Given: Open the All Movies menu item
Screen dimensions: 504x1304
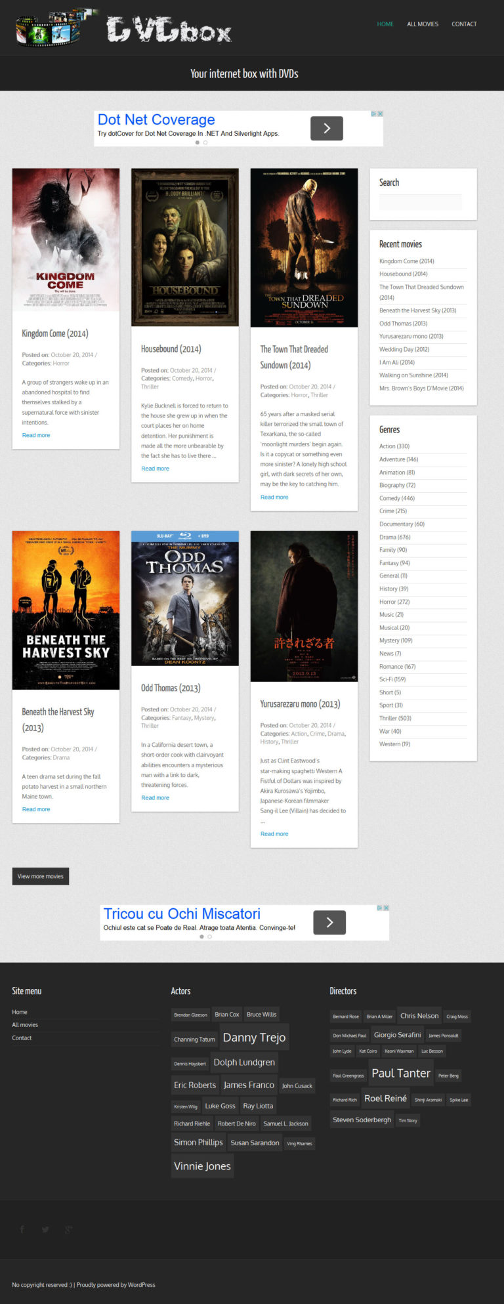Looking at the screenshot, I should (423, 24).
